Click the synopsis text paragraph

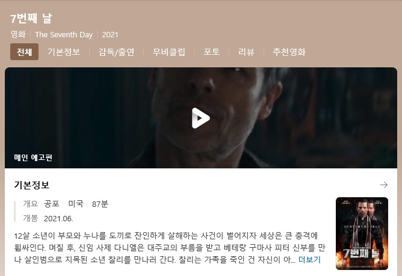170,248
